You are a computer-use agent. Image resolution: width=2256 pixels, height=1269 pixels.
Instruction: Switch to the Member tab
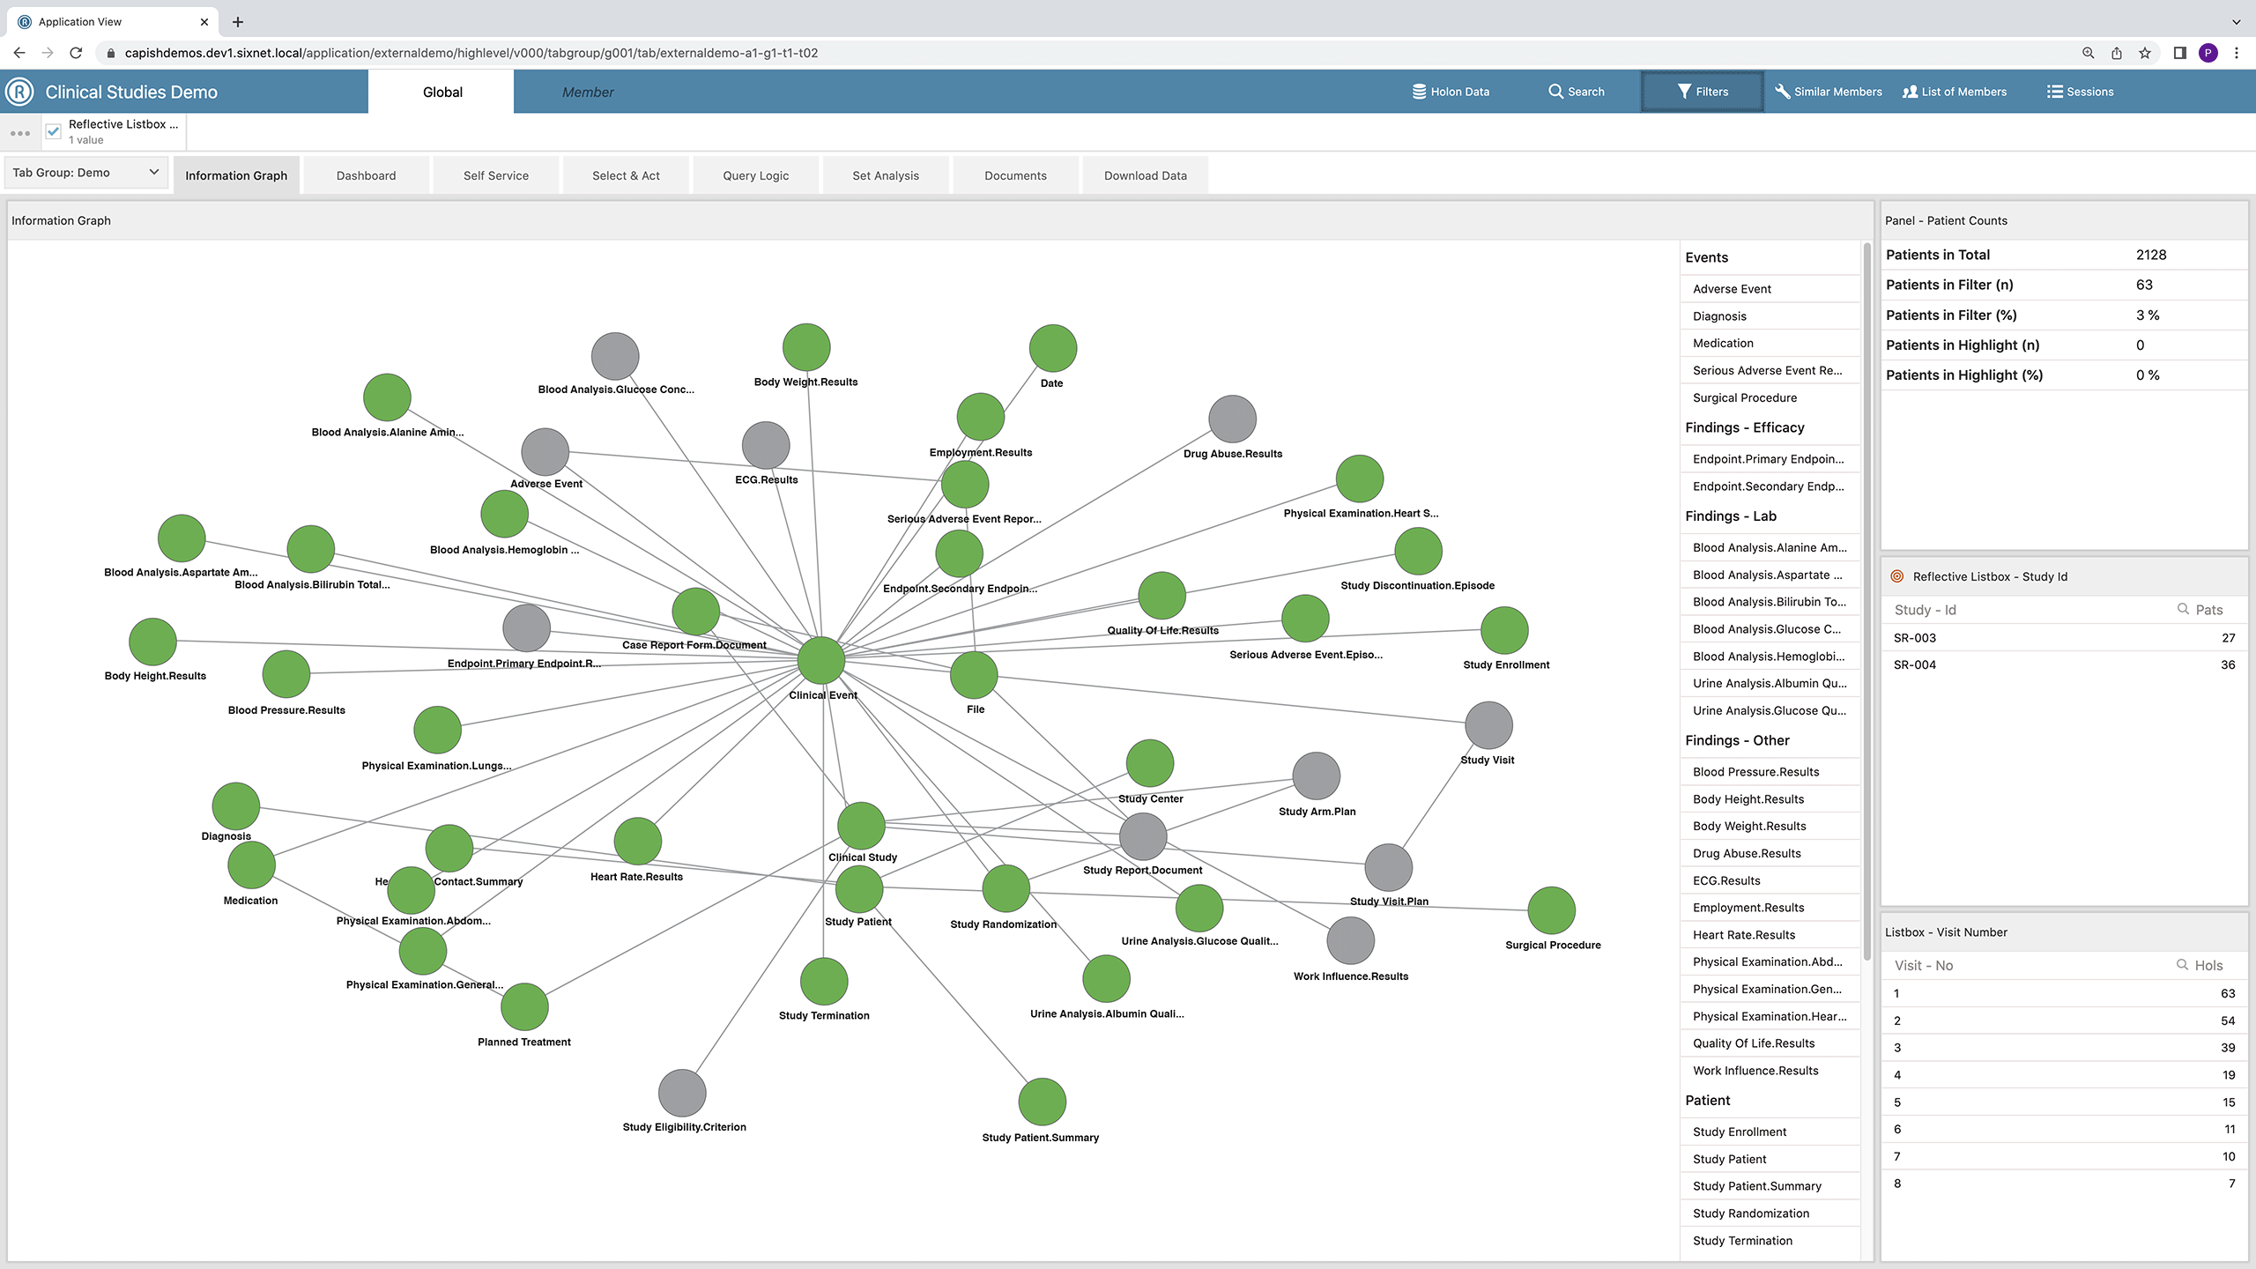click(x=588, y=93)
